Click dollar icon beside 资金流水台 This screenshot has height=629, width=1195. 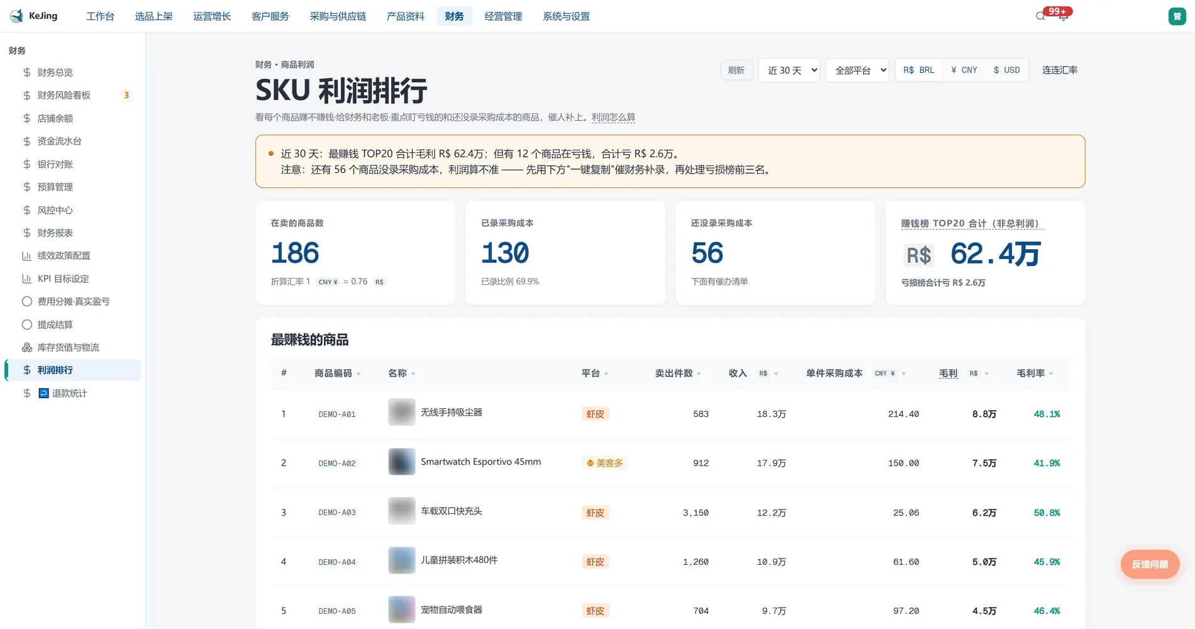point(27,141)
